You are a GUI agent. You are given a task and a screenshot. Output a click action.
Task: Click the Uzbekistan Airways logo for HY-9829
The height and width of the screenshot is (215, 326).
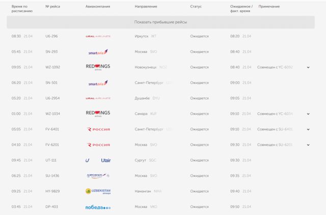click(98, 192)
